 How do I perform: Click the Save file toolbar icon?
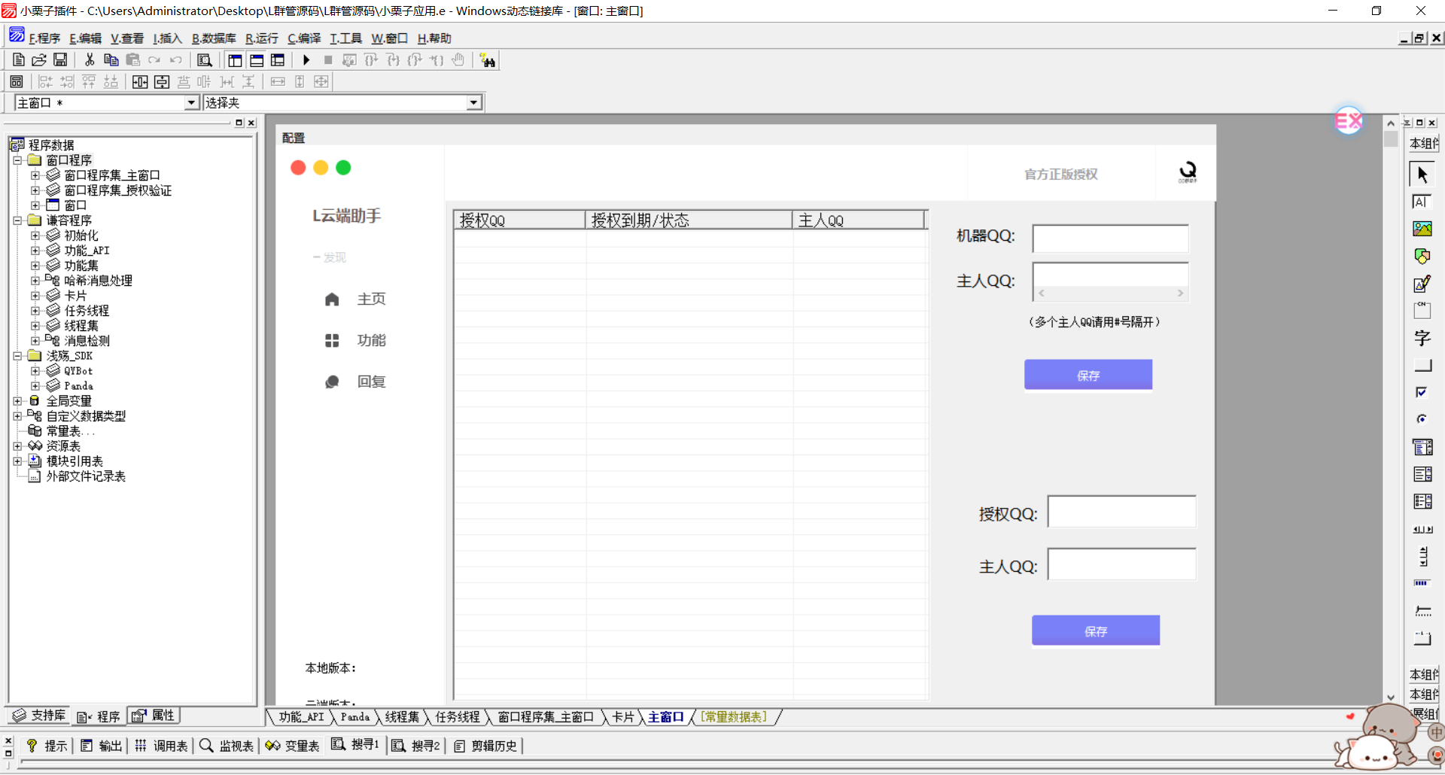60,60
